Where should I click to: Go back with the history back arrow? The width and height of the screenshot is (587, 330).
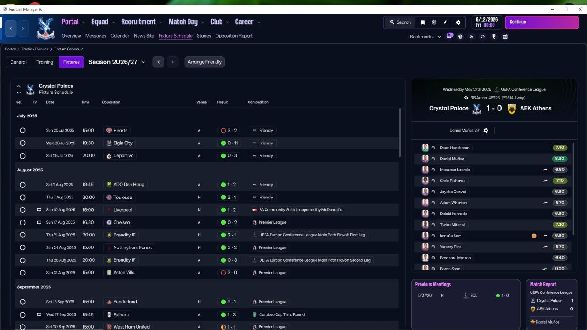pos(11,28)
